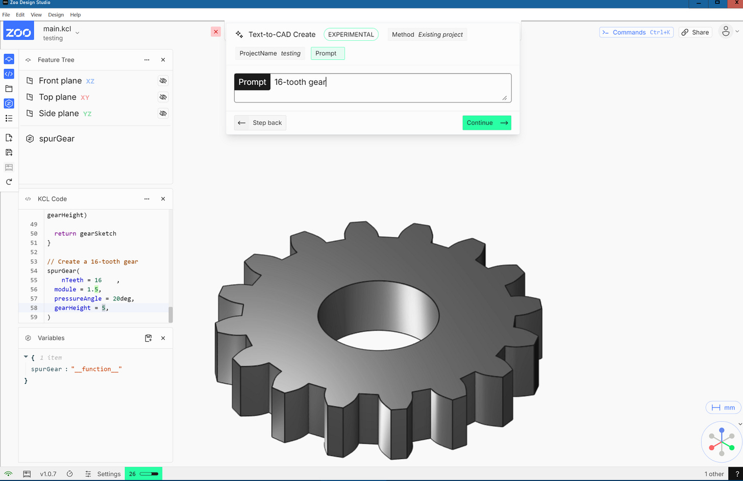Click the Method Existing project step
Screen dimensions: 743x481
coord(427,35)
